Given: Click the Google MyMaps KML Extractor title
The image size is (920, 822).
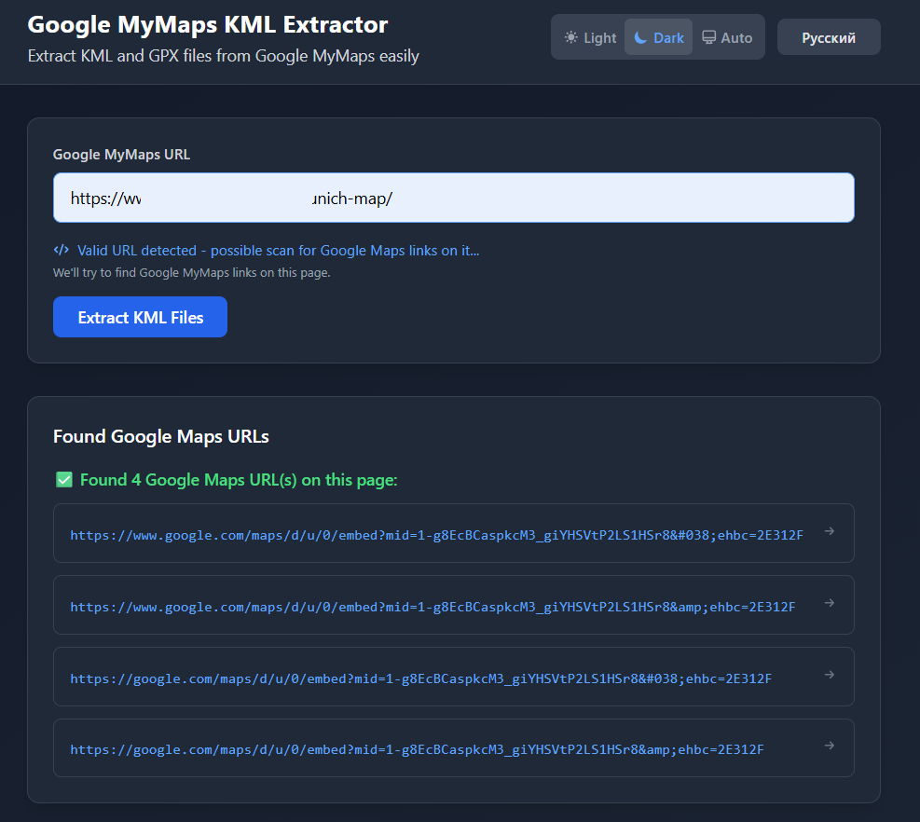Looking at the screenshot, I should (x=208, y=24).
